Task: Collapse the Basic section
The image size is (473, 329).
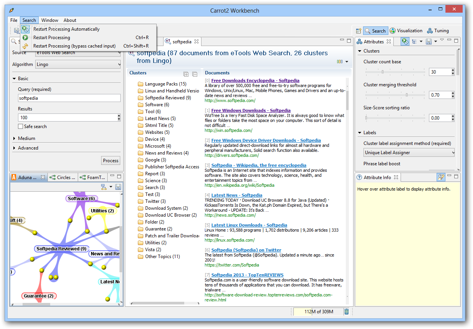Action: click(x=15, y=79)
